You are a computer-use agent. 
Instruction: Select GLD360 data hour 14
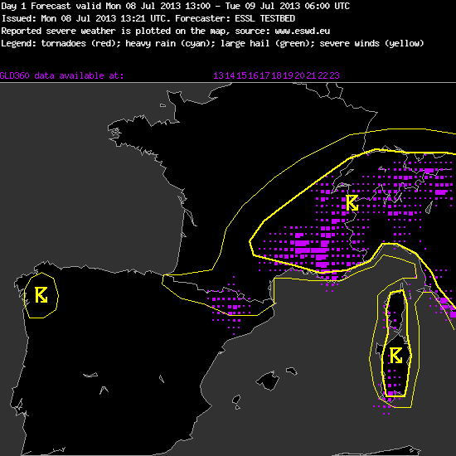[230, 75]
